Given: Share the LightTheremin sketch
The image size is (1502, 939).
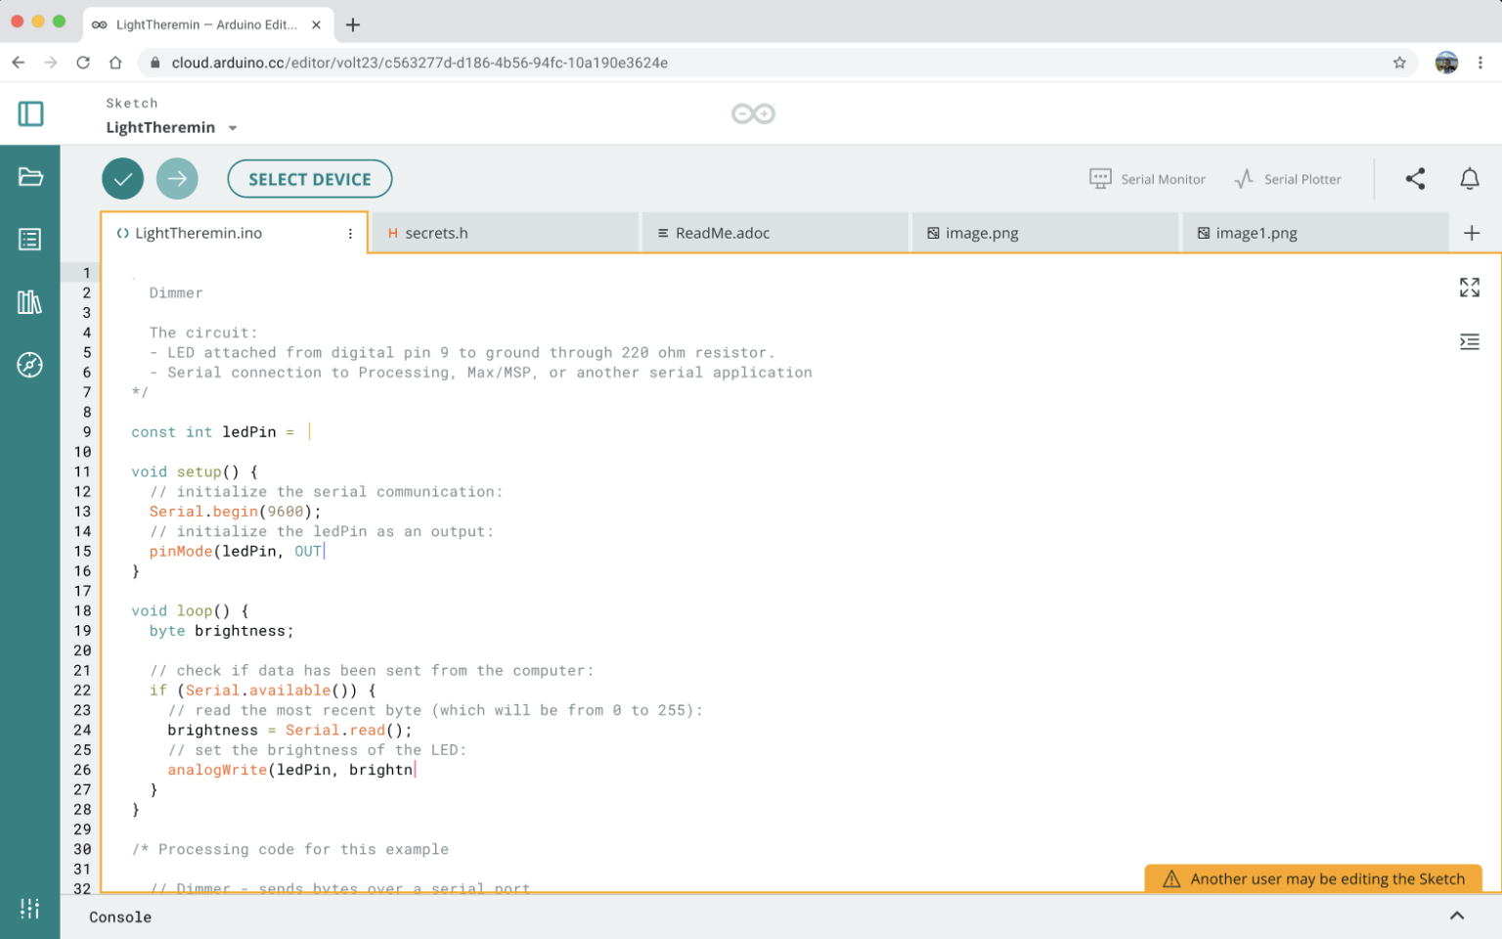Looking at the screenshot, I should pyautogui.click(x=1415, y=178).
